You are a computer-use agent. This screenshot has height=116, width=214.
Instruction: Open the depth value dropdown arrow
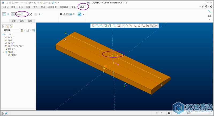pos(28,14)
